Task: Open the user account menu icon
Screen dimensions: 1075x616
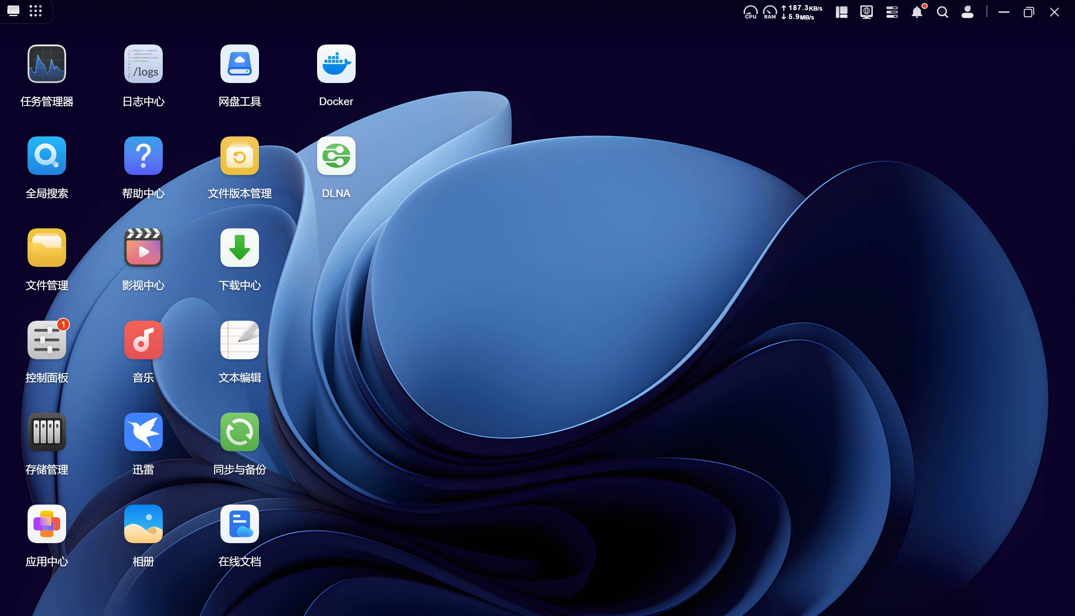Action: tap(967, 12)
